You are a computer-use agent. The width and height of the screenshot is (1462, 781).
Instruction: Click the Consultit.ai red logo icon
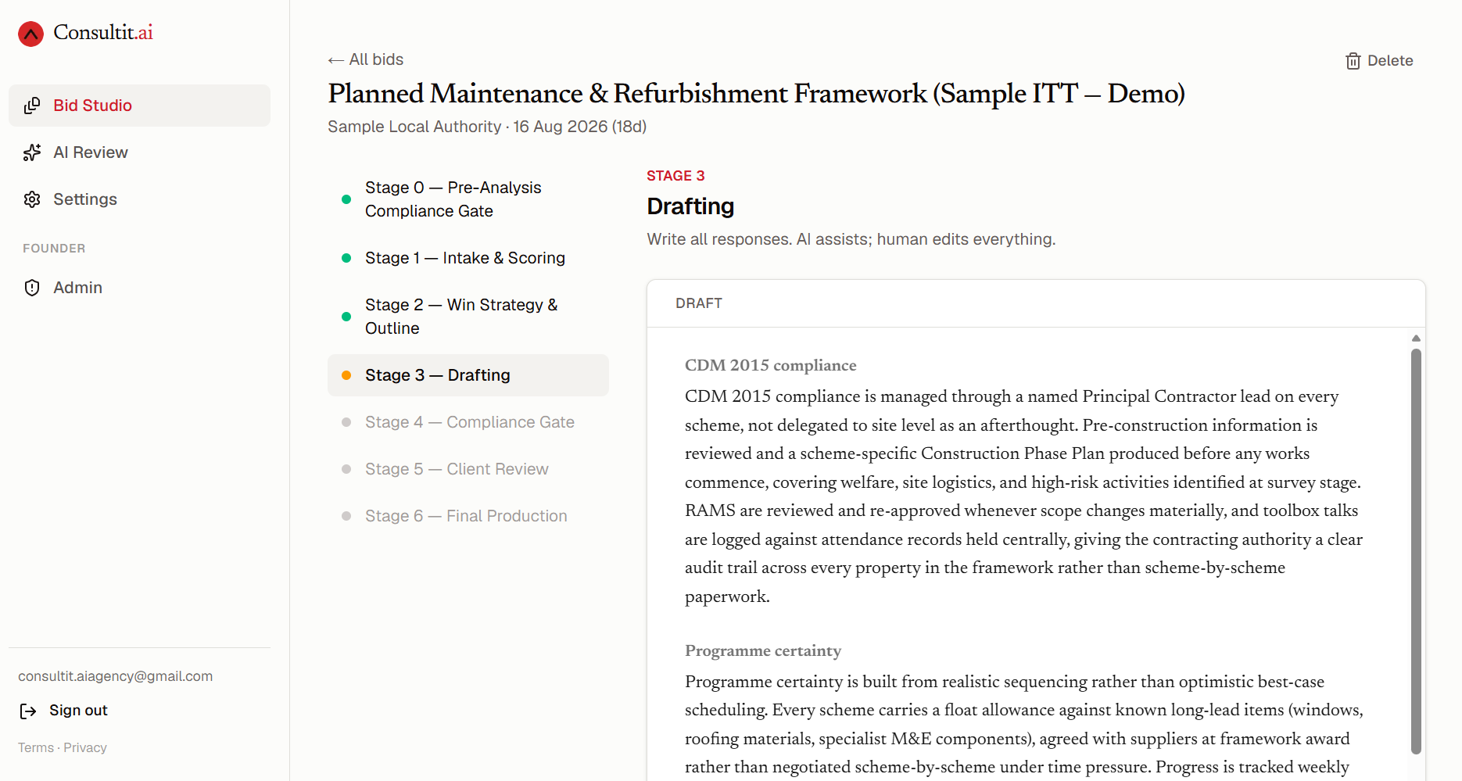tap(31, 34)
